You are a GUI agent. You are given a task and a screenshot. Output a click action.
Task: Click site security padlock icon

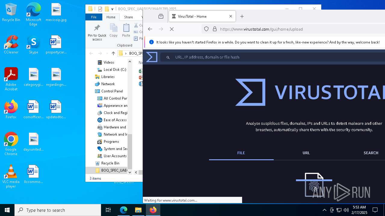[214, 29]
